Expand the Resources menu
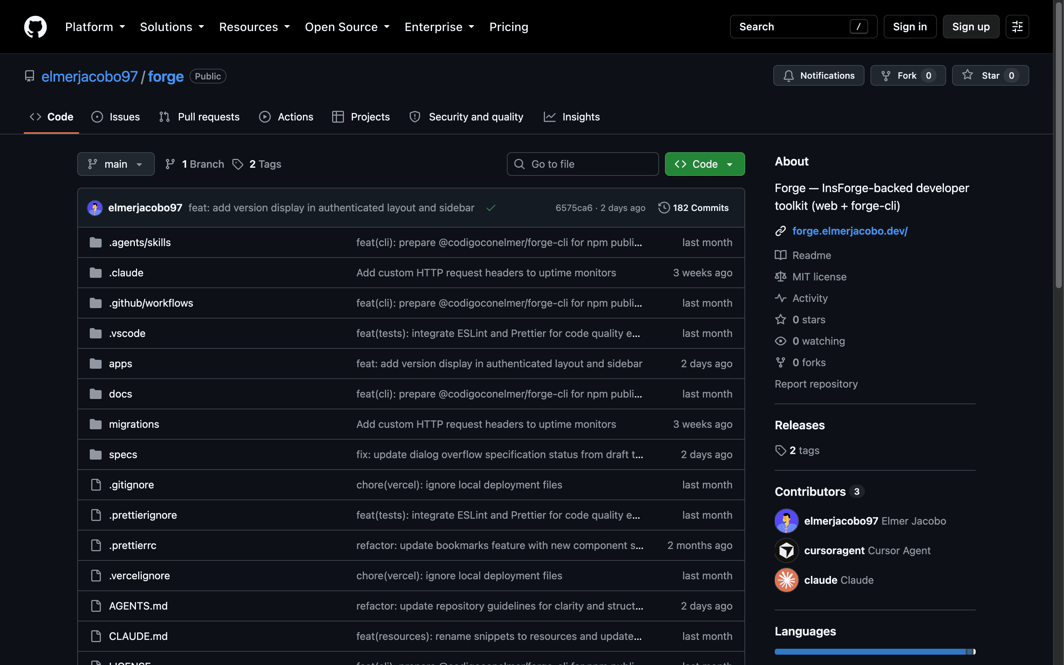 [x=255, y=27]
